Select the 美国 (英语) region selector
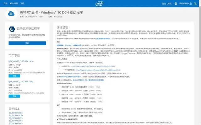The height and width of the screenshot is (125, 201). 167,4
